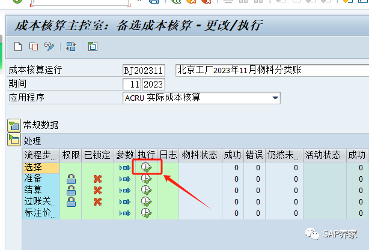Select the 标注价 process step row
369x250 pixels.
coord(41,213)
